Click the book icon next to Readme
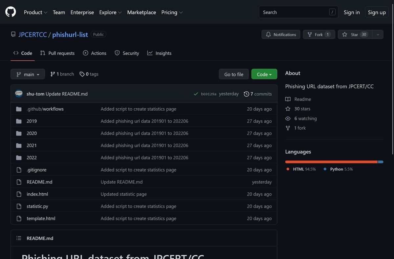This screenshot has height=259, width=394. [288, 99]
